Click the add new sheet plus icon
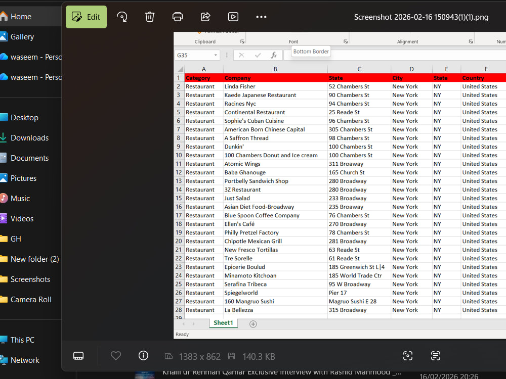The width and height of the screenshot is (506, 379). (x=253, y=324)
